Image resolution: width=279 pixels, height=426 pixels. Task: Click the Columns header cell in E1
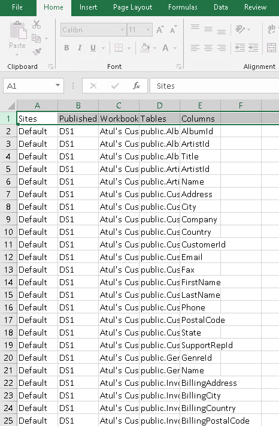[x=201, y=119]
